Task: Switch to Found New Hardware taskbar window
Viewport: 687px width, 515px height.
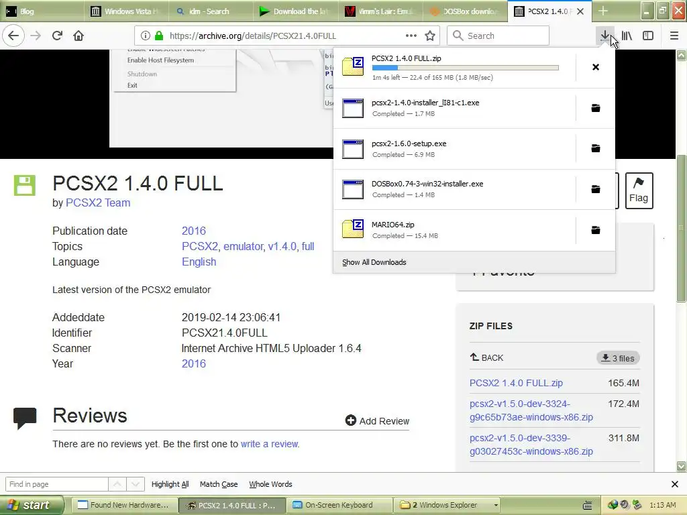Action: click(x=124, y=505)
